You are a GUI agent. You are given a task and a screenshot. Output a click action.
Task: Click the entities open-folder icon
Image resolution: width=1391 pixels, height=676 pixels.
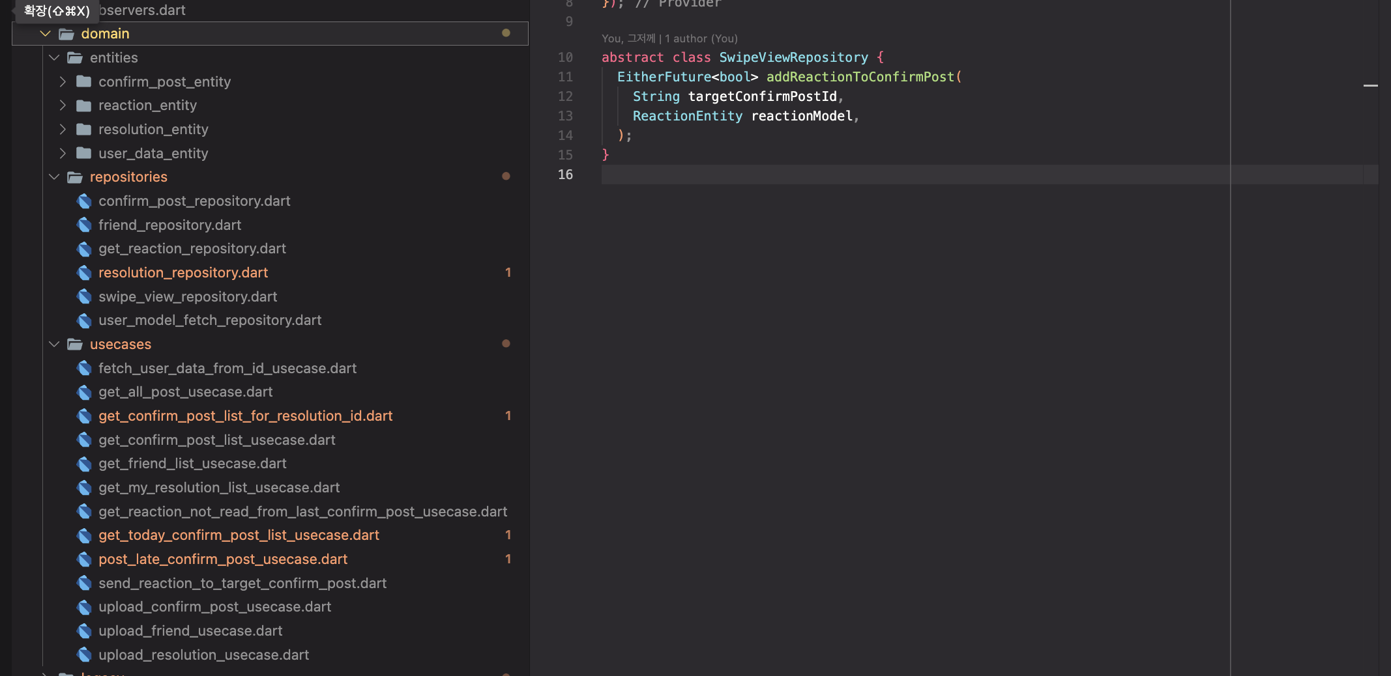click(75, 58)
